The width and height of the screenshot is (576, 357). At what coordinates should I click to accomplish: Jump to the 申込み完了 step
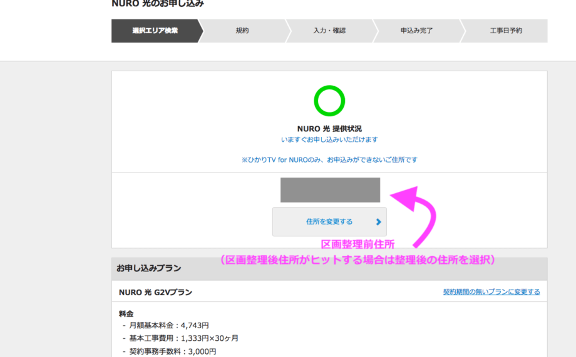click(x=416, y=31)
